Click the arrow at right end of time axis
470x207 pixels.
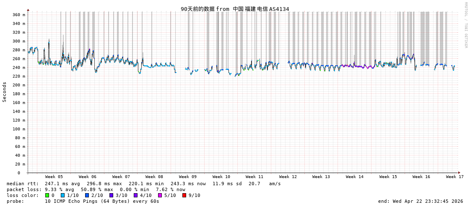pyautogui.click(x=459, y=173)
